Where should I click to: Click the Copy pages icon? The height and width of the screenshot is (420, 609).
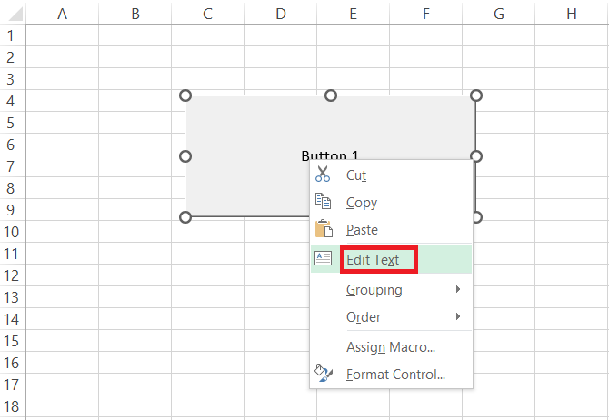pos(323,202)
